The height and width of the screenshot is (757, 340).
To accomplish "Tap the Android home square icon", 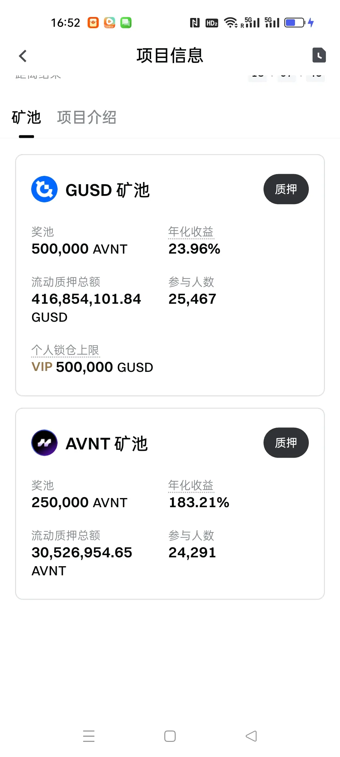I will point(170,736).
